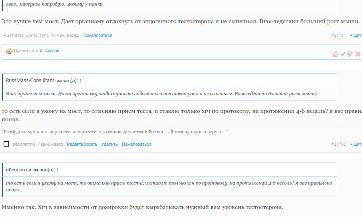The image size is (362, 217).
Task: Open permalink #21781
Action: (x=338, y=35)
